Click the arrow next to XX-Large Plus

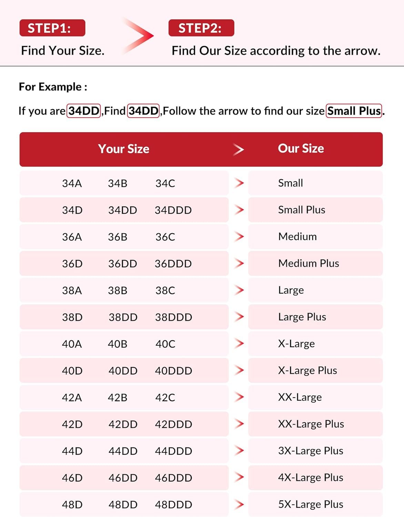tap(239, 424)
